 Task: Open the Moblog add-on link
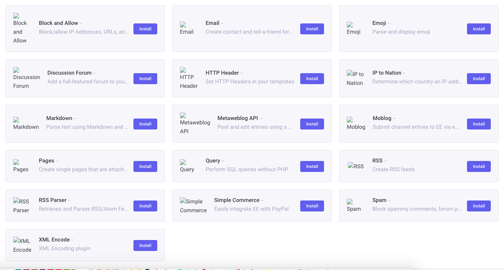point(383,118)
